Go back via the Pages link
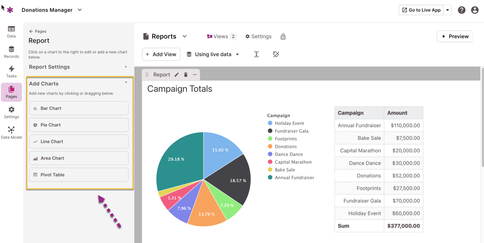 38,31
